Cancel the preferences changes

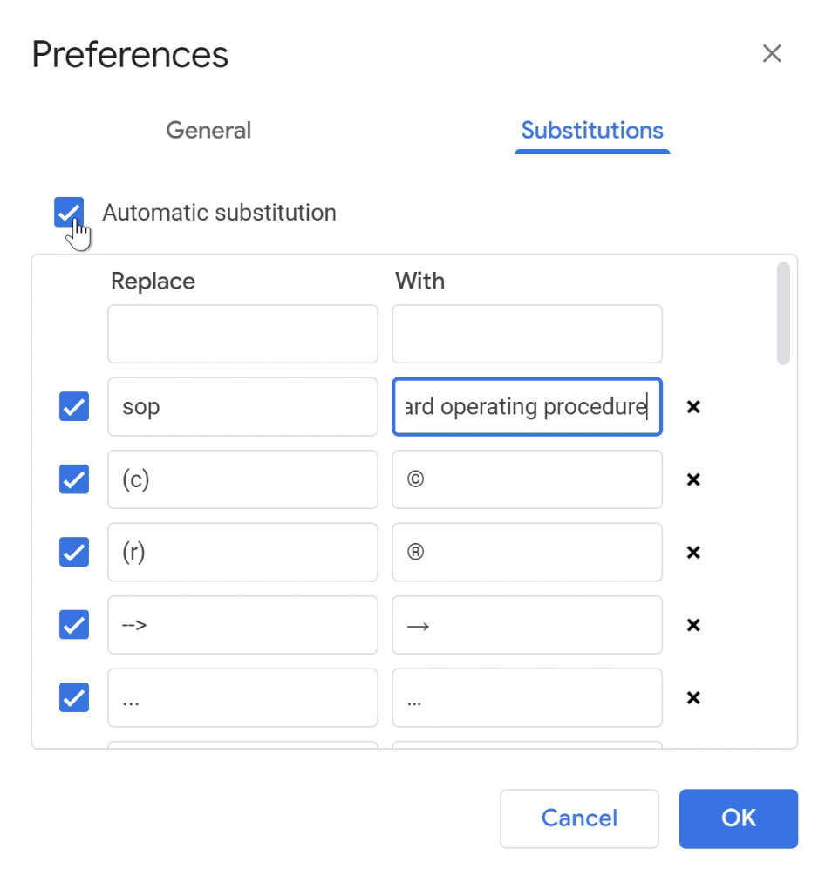coord(579,818)
